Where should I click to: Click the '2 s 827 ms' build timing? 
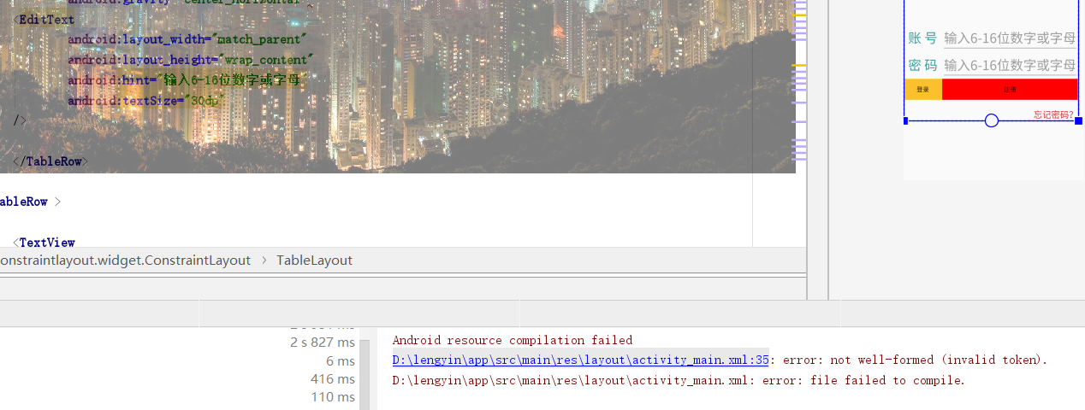click(x=323, y=342)
